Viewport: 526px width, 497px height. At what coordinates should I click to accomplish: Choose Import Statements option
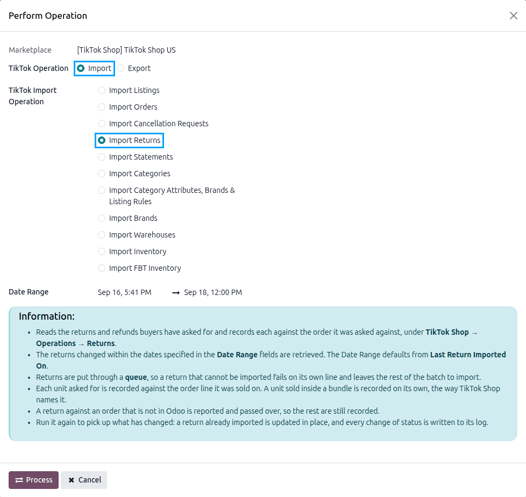135,157
